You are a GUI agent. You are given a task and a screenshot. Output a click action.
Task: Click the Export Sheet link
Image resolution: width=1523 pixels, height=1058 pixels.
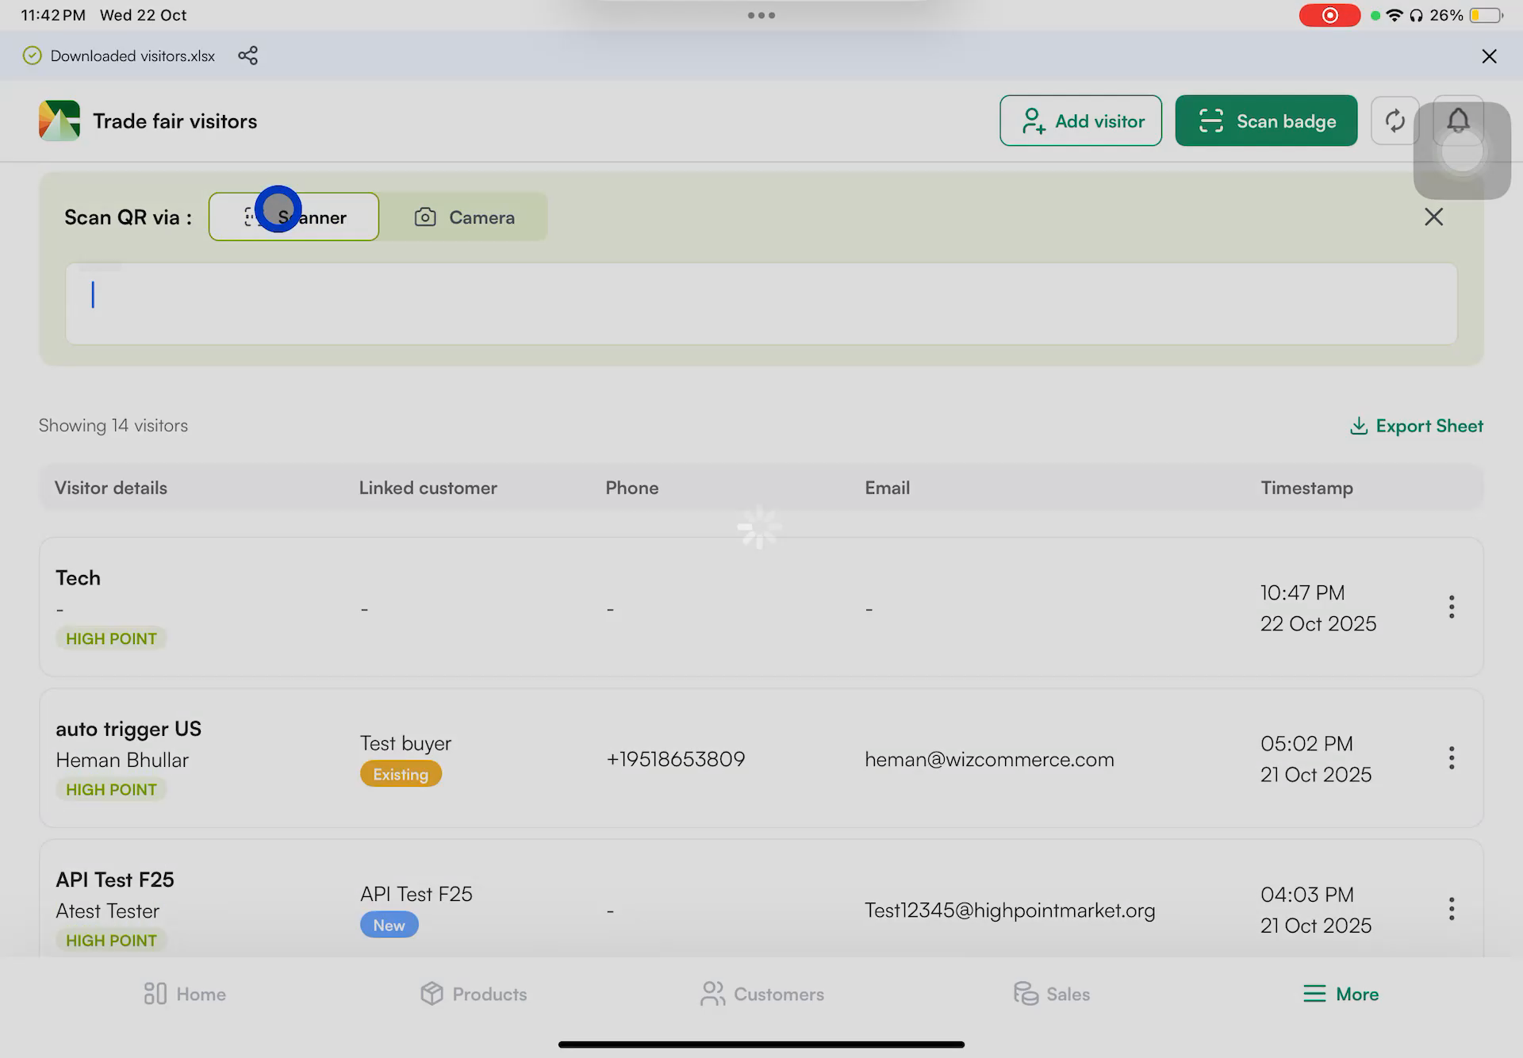(1428, 426)
